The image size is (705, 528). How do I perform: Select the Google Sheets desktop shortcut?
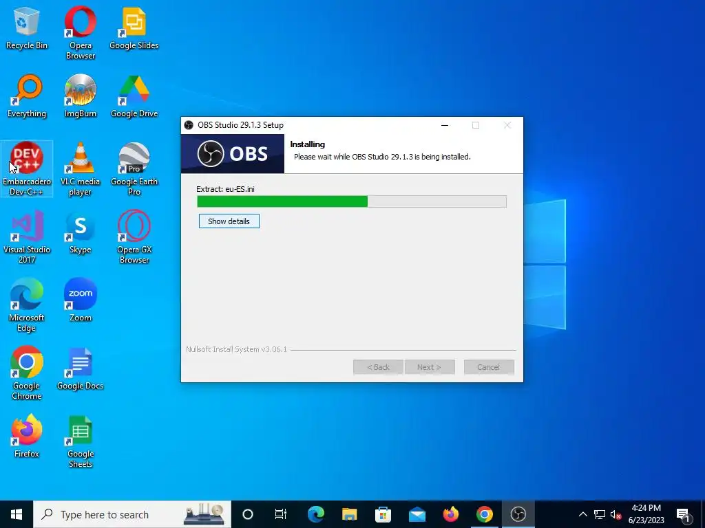tap(80, 441)
